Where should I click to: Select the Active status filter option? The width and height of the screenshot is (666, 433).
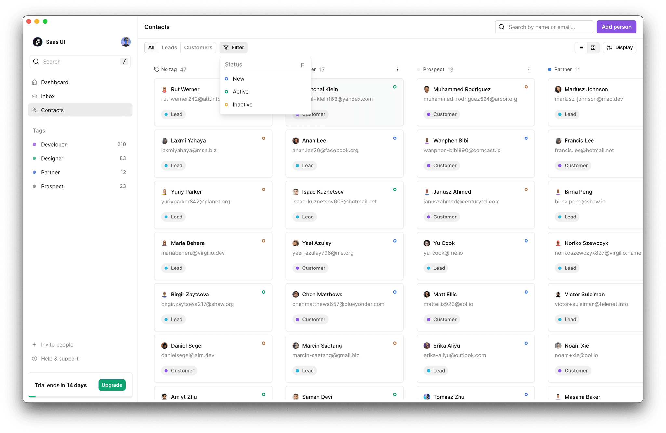[240, 91]
